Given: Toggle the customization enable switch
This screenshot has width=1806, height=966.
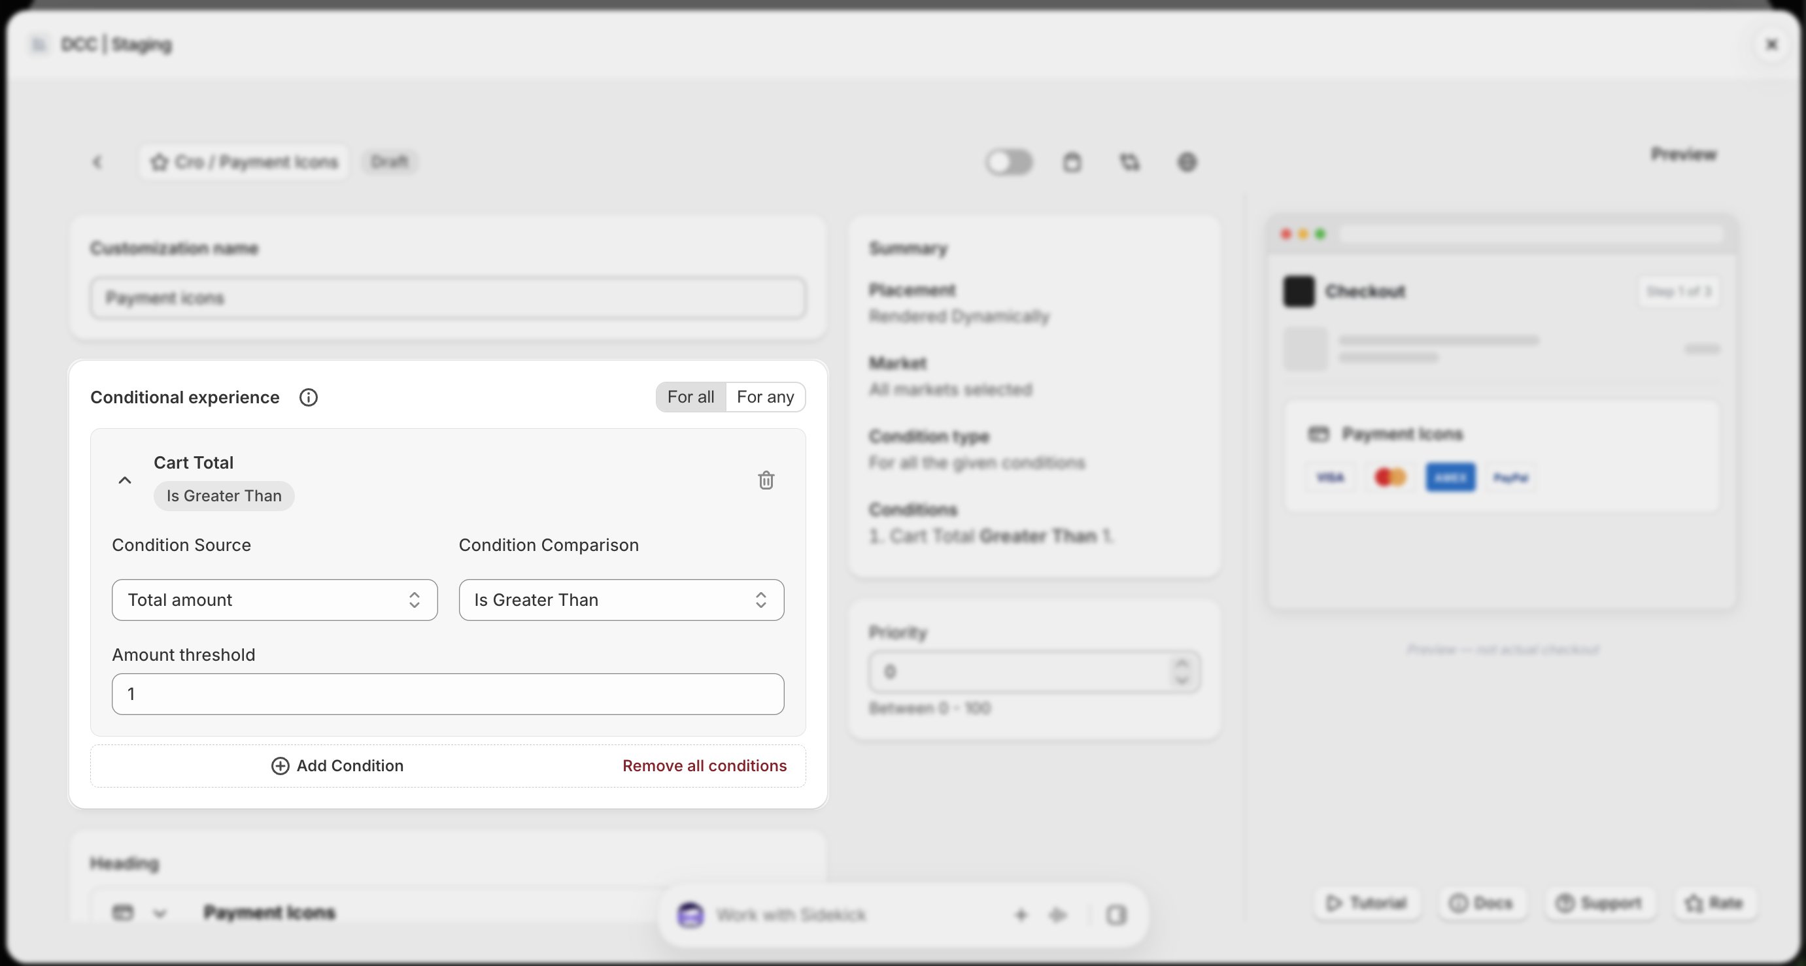Looking at the screenshot, I should 1008,162.
